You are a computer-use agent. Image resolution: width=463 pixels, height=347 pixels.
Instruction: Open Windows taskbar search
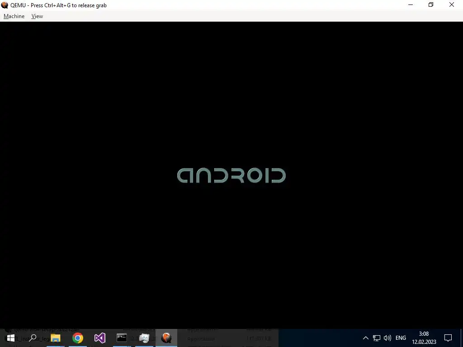point(33,338)
